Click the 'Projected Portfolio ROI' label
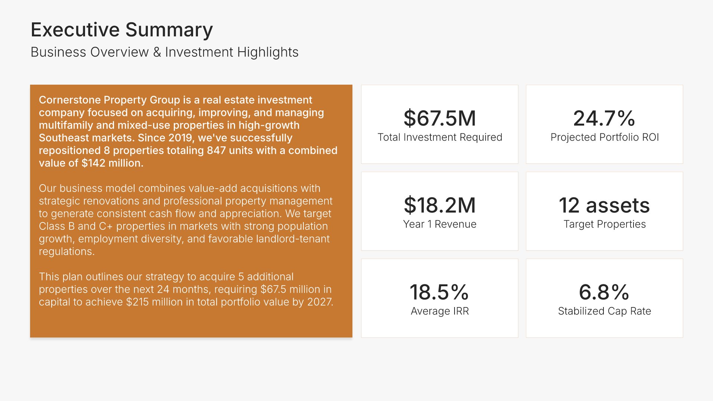This screenshot has height=401, width=713. pos(605,137)
